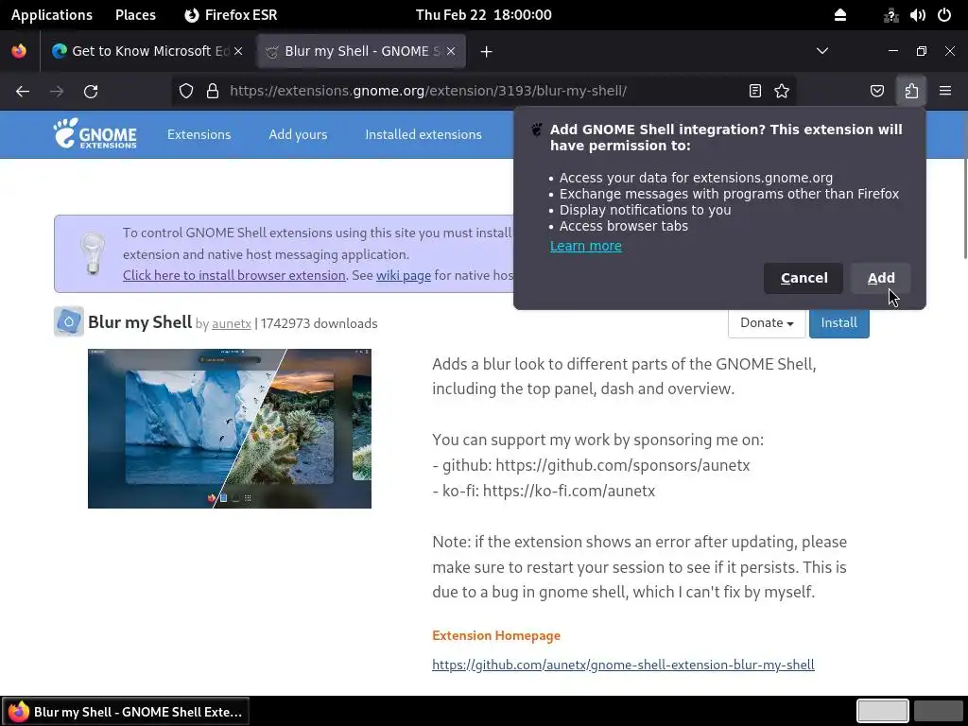The height and width of the screenshot is (726, 968).
Task: Open the Extensions puzzle-piece icon
Action: coord(911,92)
